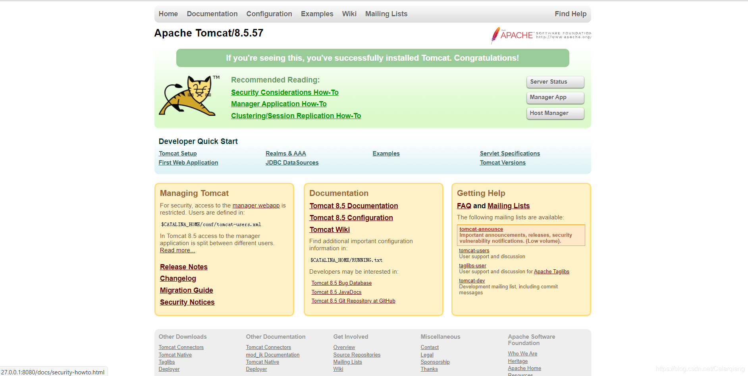Open Heritage link
The image size is (748, 376).
(x=518, y=361)
